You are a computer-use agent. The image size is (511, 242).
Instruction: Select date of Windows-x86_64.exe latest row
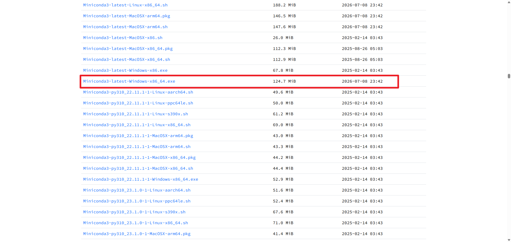coord(362,81)
